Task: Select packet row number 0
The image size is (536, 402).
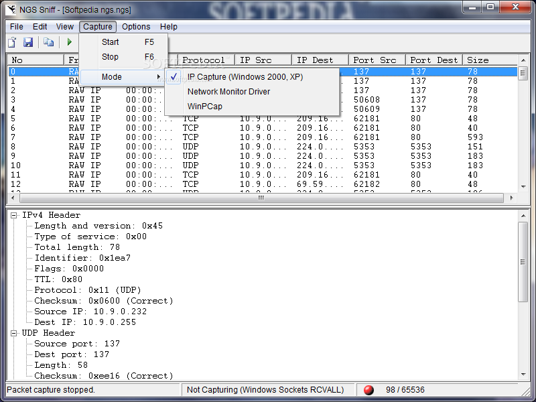Action: (x=263, y=72)
